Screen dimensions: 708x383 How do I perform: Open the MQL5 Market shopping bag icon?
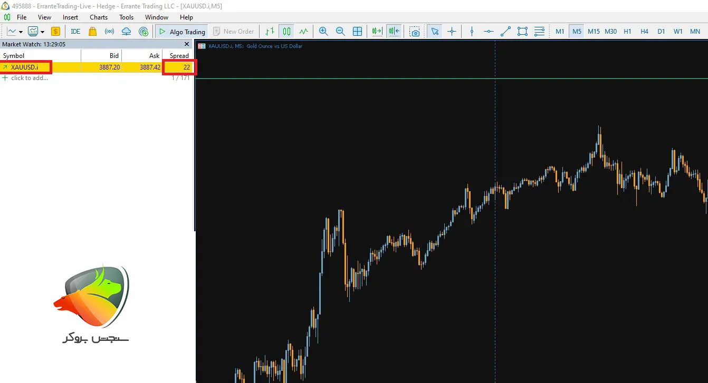tap(93, 32)
